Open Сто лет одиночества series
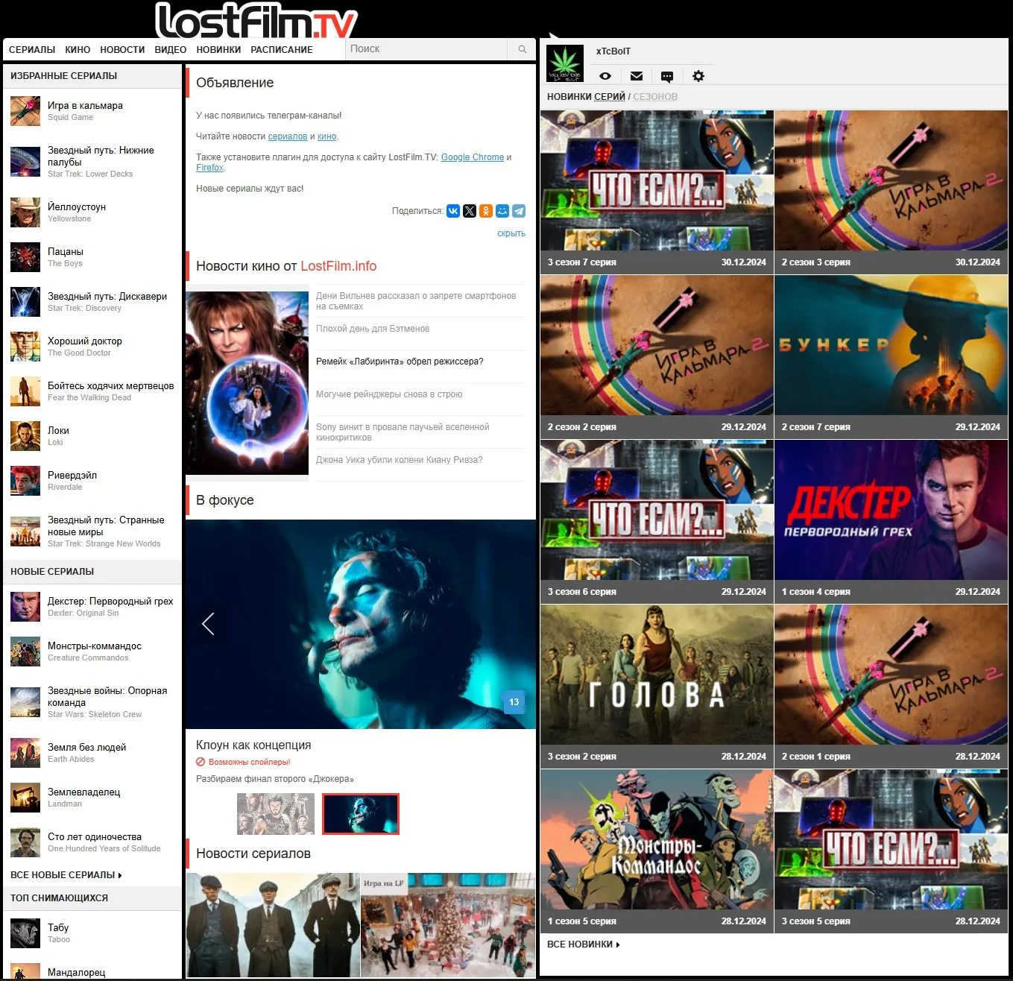Screen dimensions: 1013x981 tap(95, 837)
